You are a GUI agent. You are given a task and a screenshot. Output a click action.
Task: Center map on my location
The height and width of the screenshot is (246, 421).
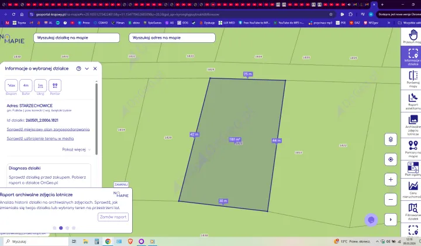click(x=391, y=159)
